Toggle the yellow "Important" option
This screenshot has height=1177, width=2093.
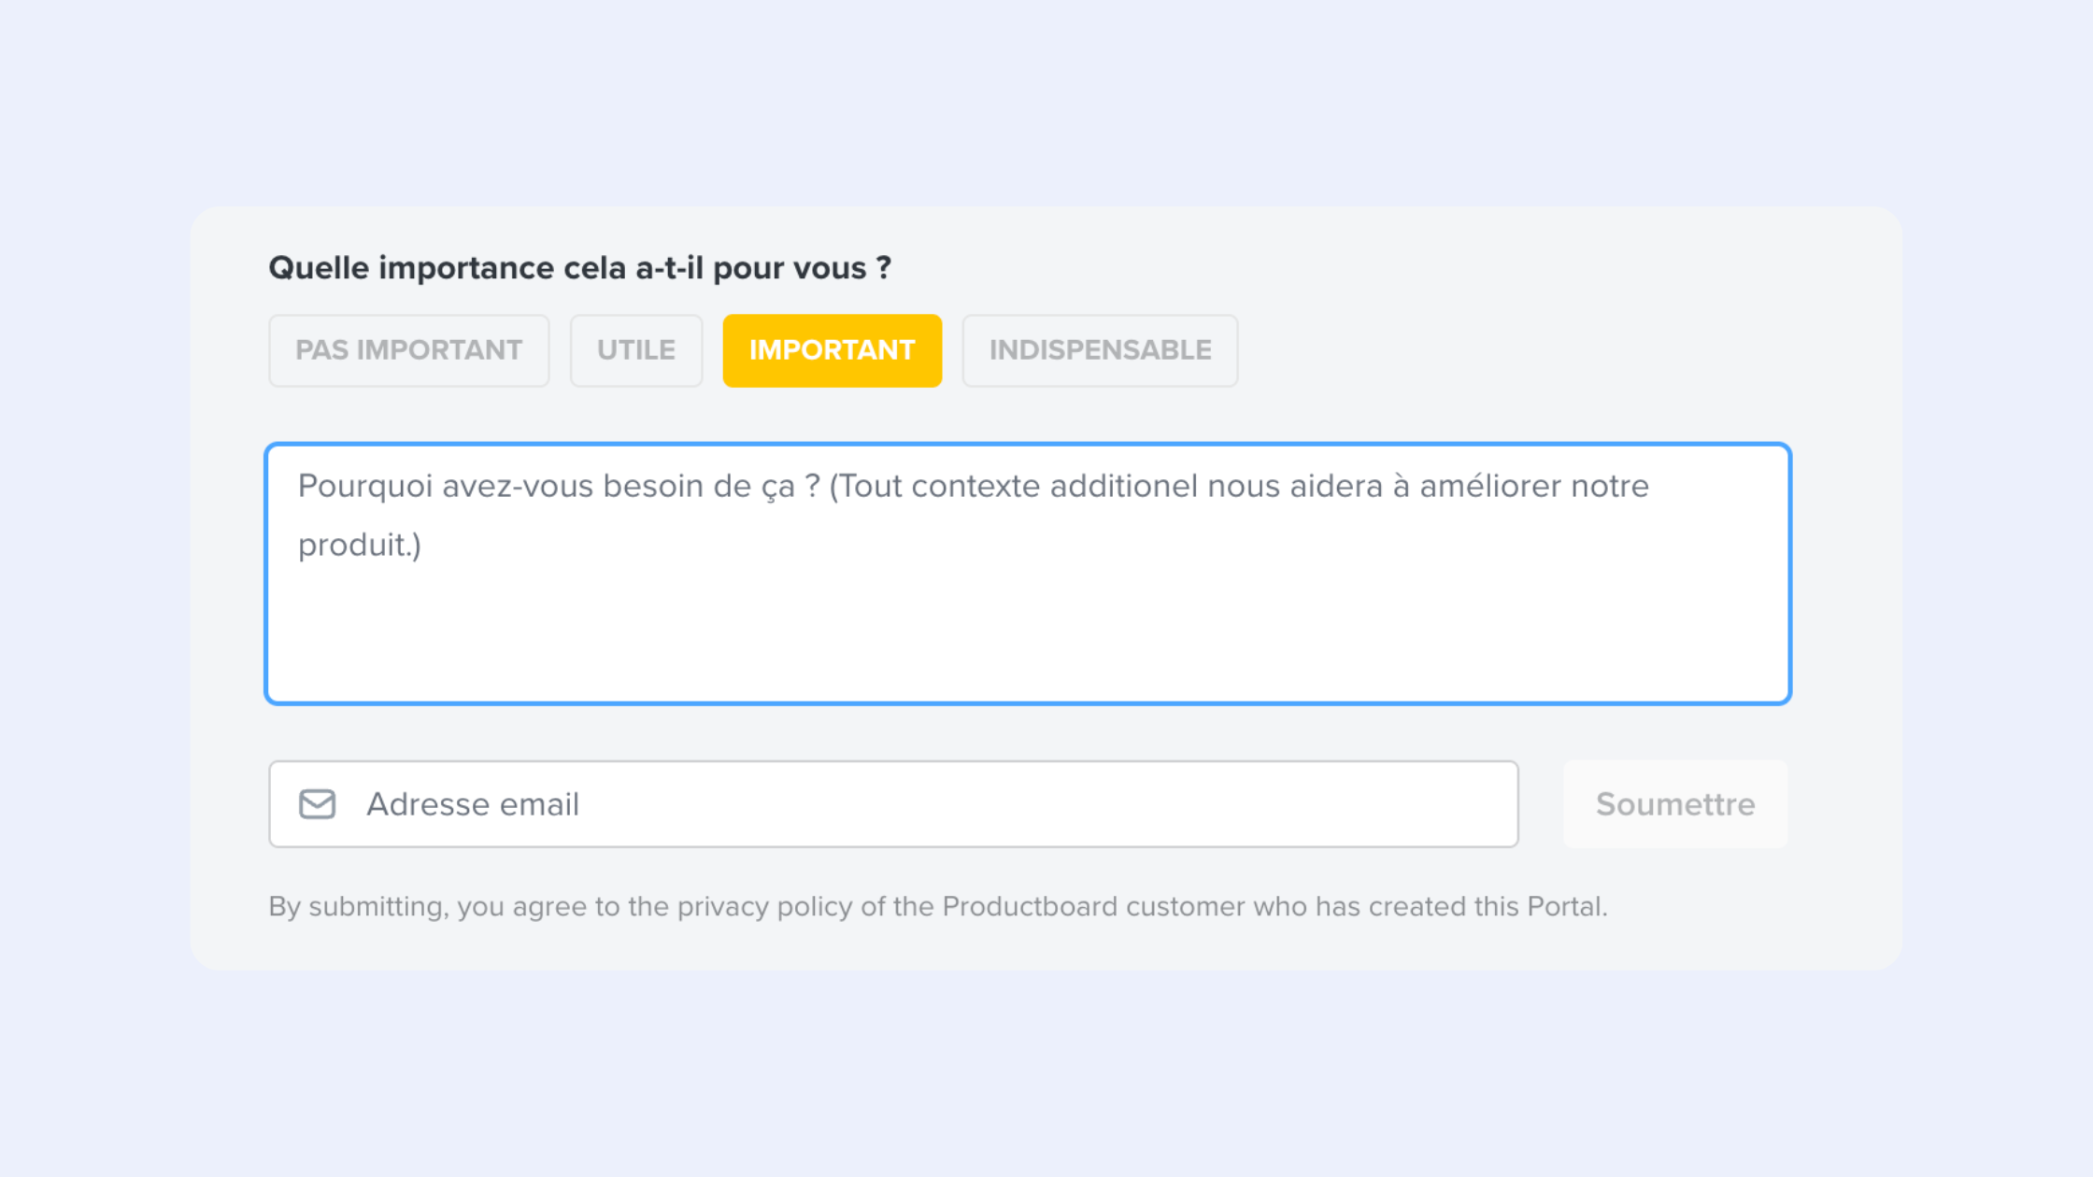click(832, 350)
